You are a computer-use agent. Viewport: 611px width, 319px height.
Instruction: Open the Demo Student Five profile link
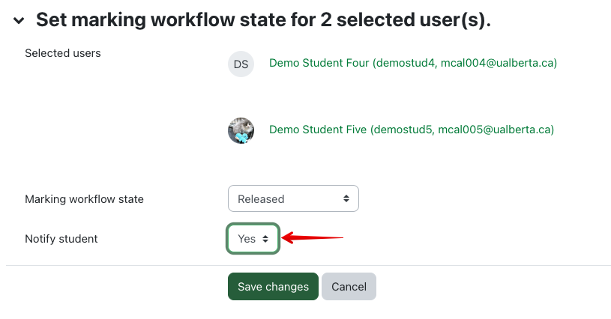[318, 130]
